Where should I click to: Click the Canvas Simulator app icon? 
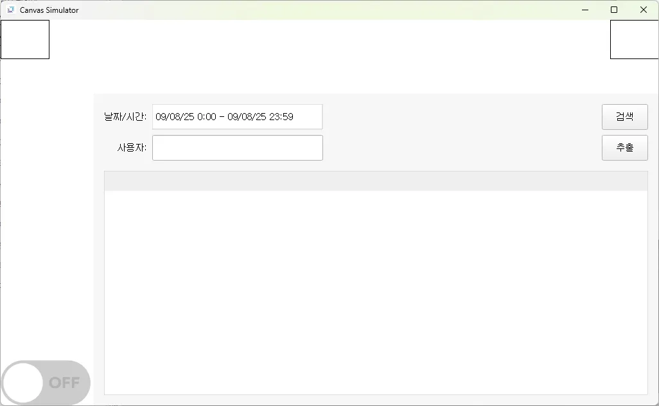point(10,10)
